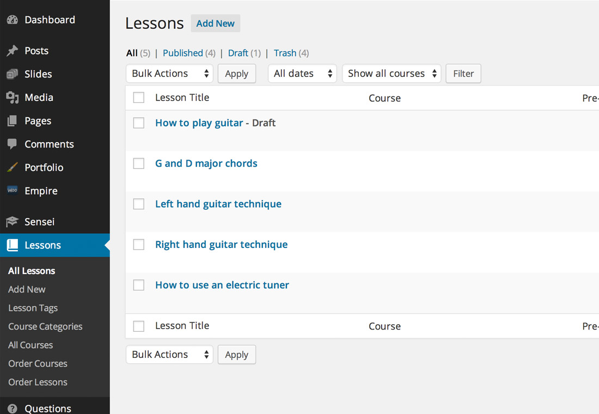Click the Pages icon in sidebar
The height and width of the screenshot is (414, 599).
[12, 121]
